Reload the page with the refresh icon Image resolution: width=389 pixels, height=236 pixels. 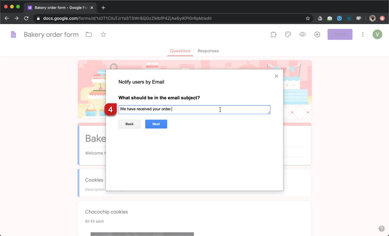tap(26, 18)
